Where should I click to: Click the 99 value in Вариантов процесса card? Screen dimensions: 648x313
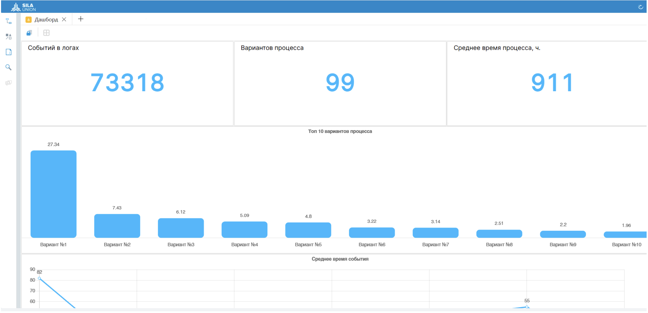(x=340, y=82)
